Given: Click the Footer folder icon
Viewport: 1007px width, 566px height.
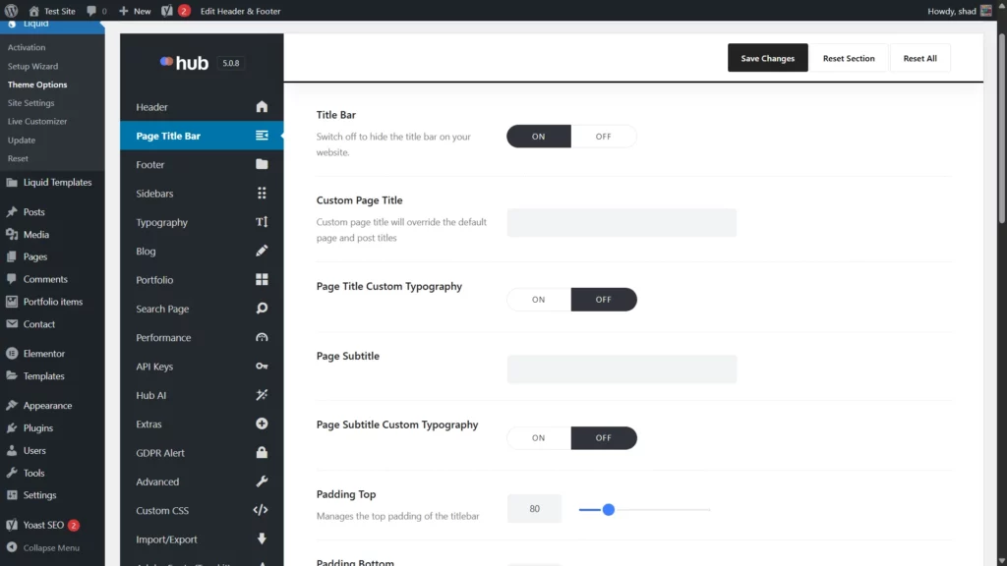Looking at the screenshot, I should coord(262,164).
